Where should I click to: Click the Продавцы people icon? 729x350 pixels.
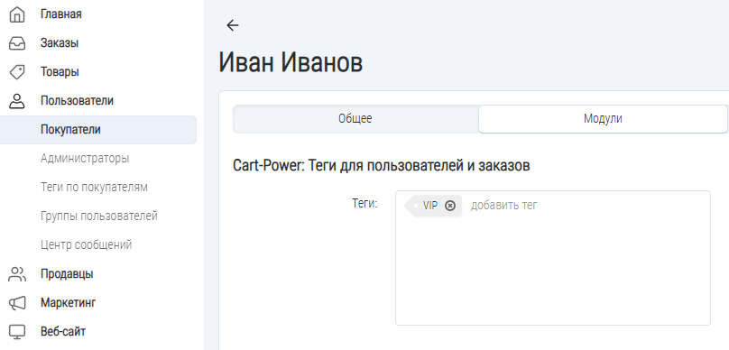tap(17, 274)
